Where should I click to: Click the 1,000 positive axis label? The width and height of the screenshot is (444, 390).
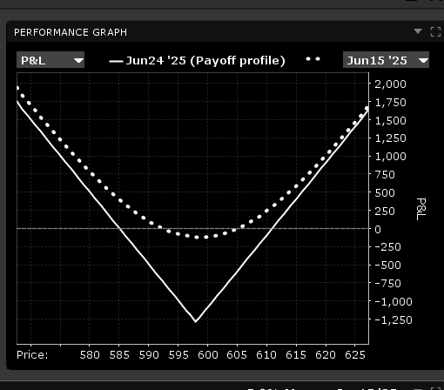pos(390,157)
